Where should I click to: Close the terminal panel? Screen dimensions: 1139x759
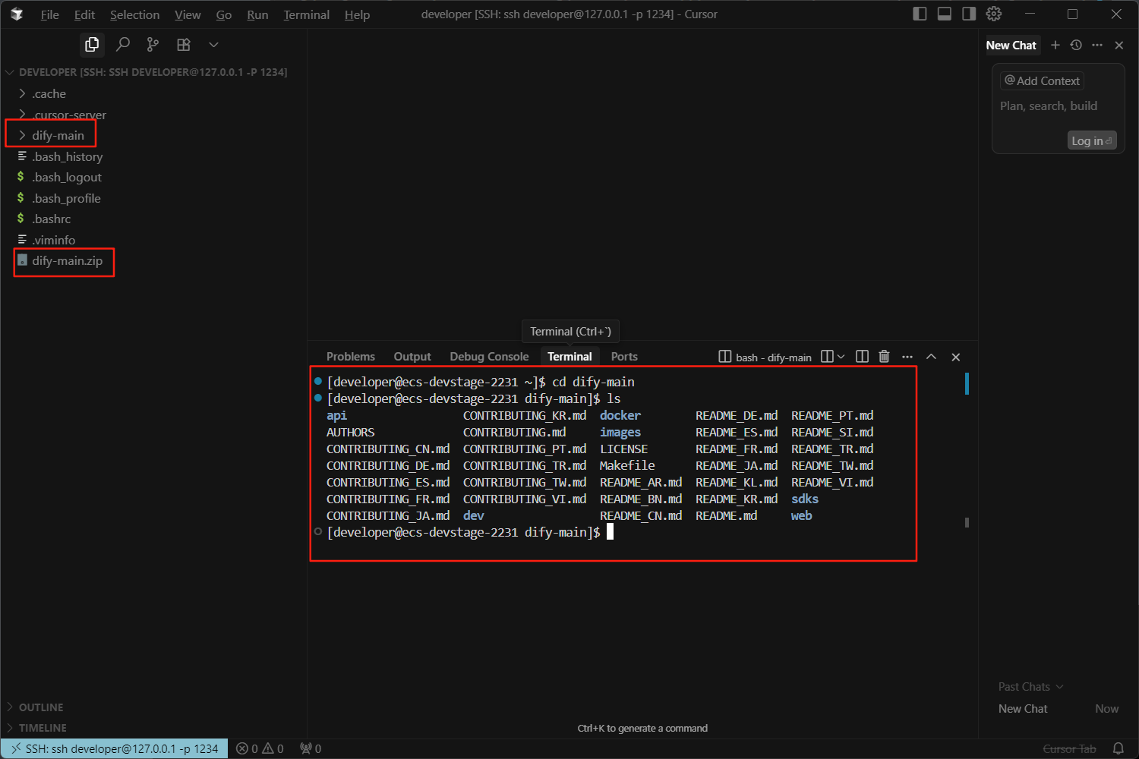tap(955, 357)
